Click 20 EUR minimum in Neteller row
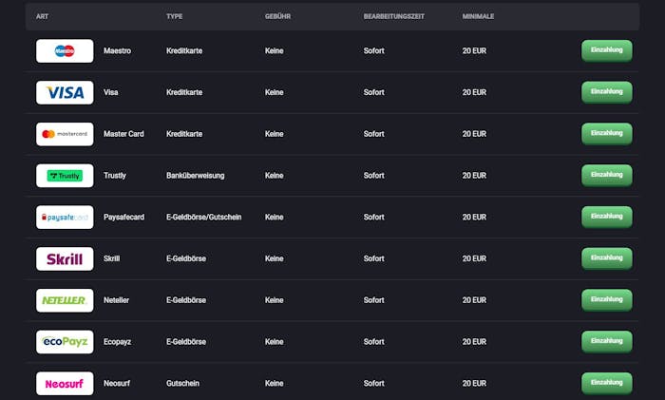The height and width of the screenshot is (400, 665). pyautogui.click(x=474, y=300)
